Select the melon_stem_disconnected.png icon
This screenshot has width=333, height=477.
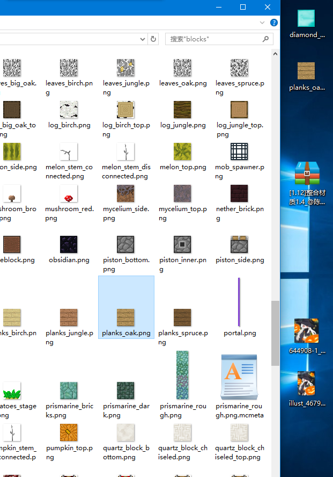coord(125,151)
